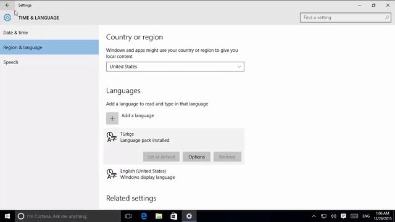
Task: Restore down the Settings window
Action: [x=373, y=5]
